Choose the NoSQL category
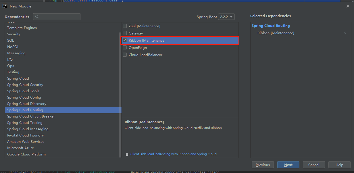Viewport: 354px width, 173px height. (x=62, y=47)
